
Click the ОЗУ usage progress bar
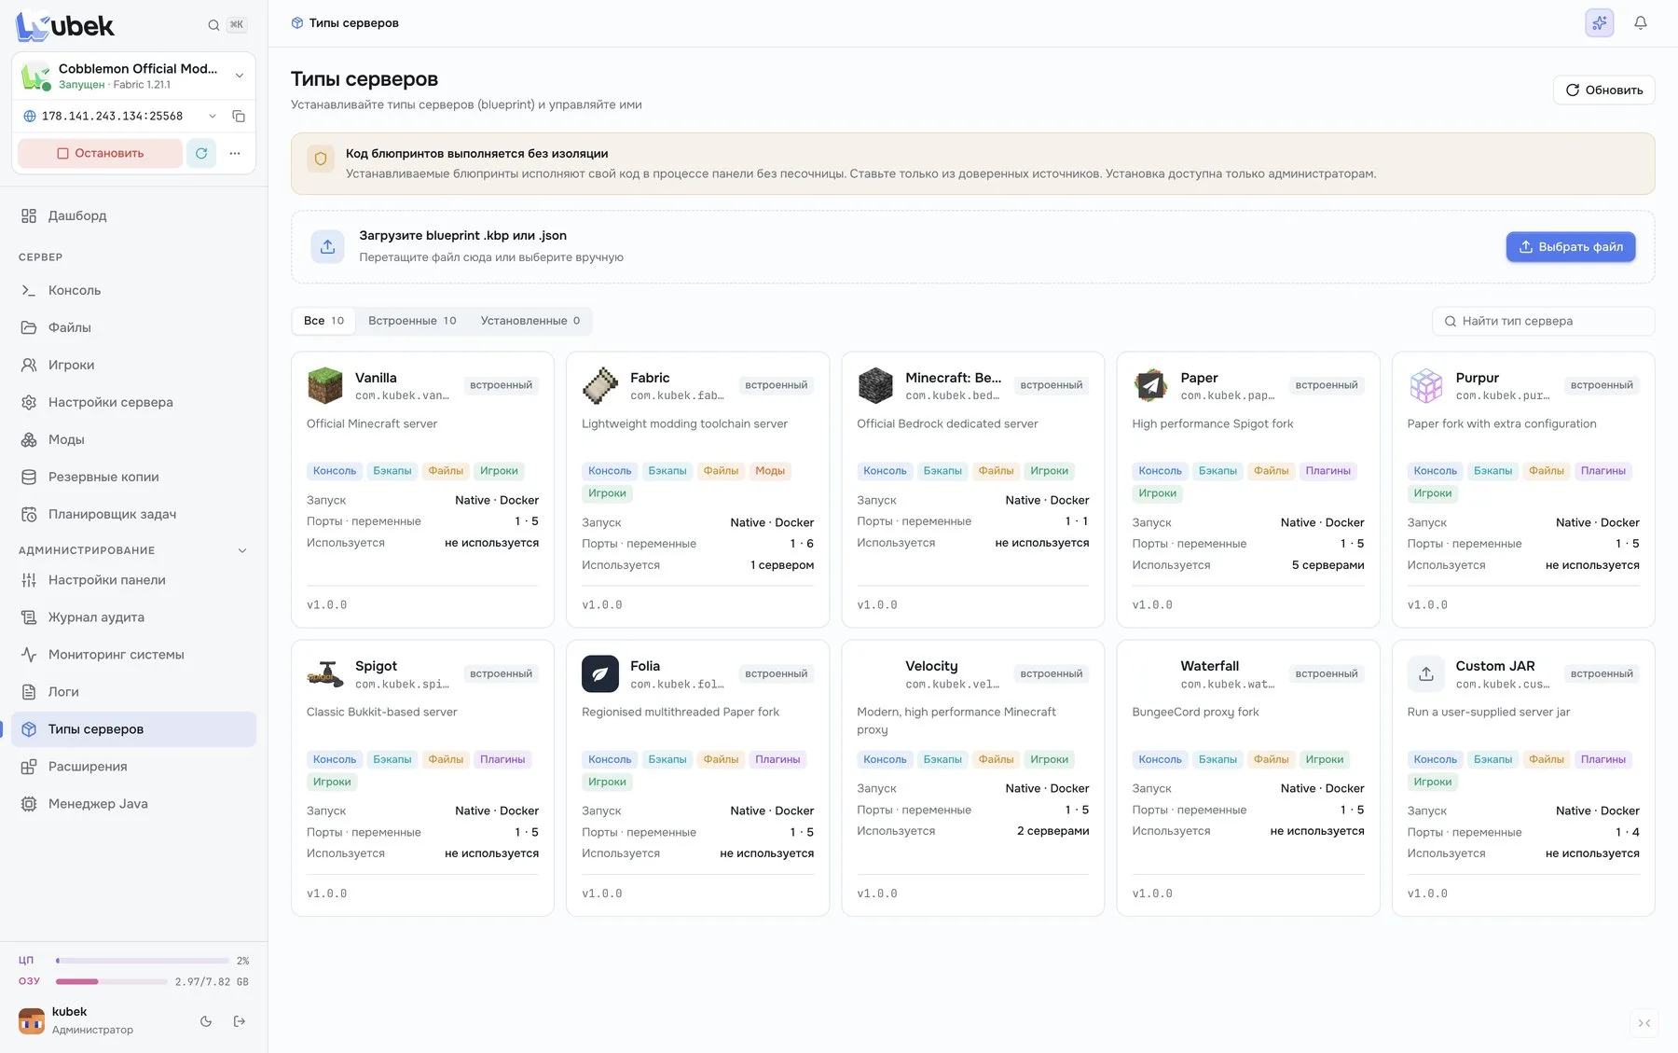point(112,981)
